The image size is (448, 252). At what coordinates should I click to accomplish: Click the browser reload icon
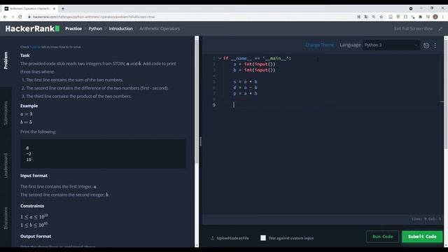click(x=20, y=17)
